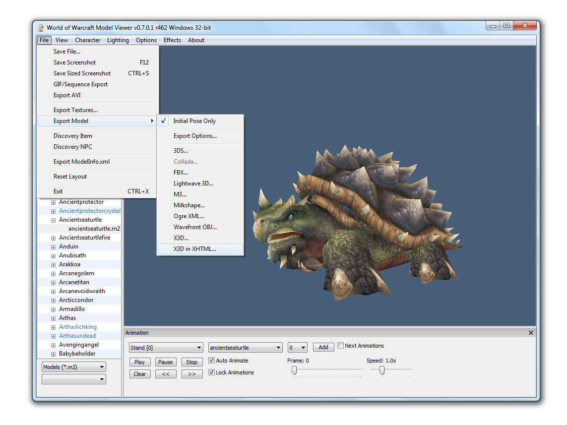
Task: Step forward with the >> button
Action: pyautogui.click(x=191, y=374)
